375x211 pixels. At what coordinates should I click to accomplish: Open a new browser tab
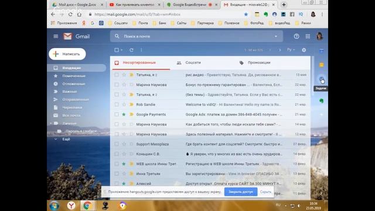pyautogui.click(x=284, y=5)
